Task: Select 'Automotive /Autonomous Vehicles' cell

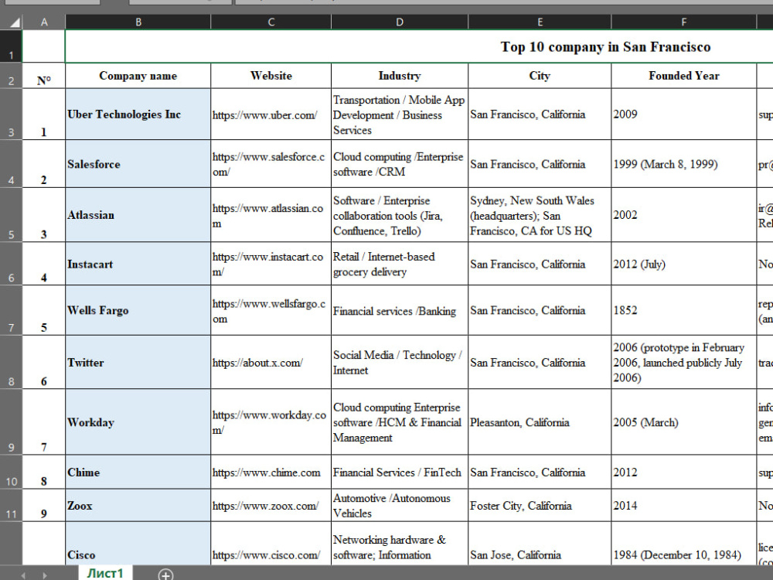Action: click(x=400, y=505)
